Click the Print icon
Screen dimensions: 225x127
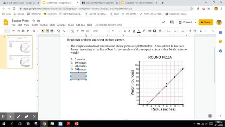tap(23, 31)
